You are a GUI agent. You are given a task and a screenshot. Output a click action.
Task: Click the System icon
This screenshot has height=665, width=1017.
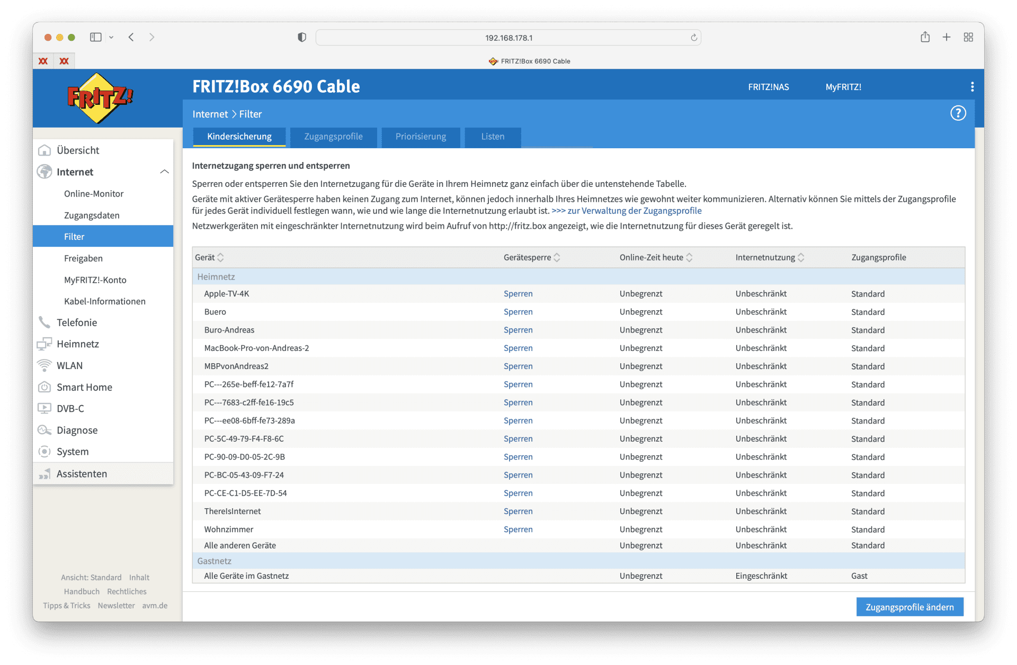[44, 452]
